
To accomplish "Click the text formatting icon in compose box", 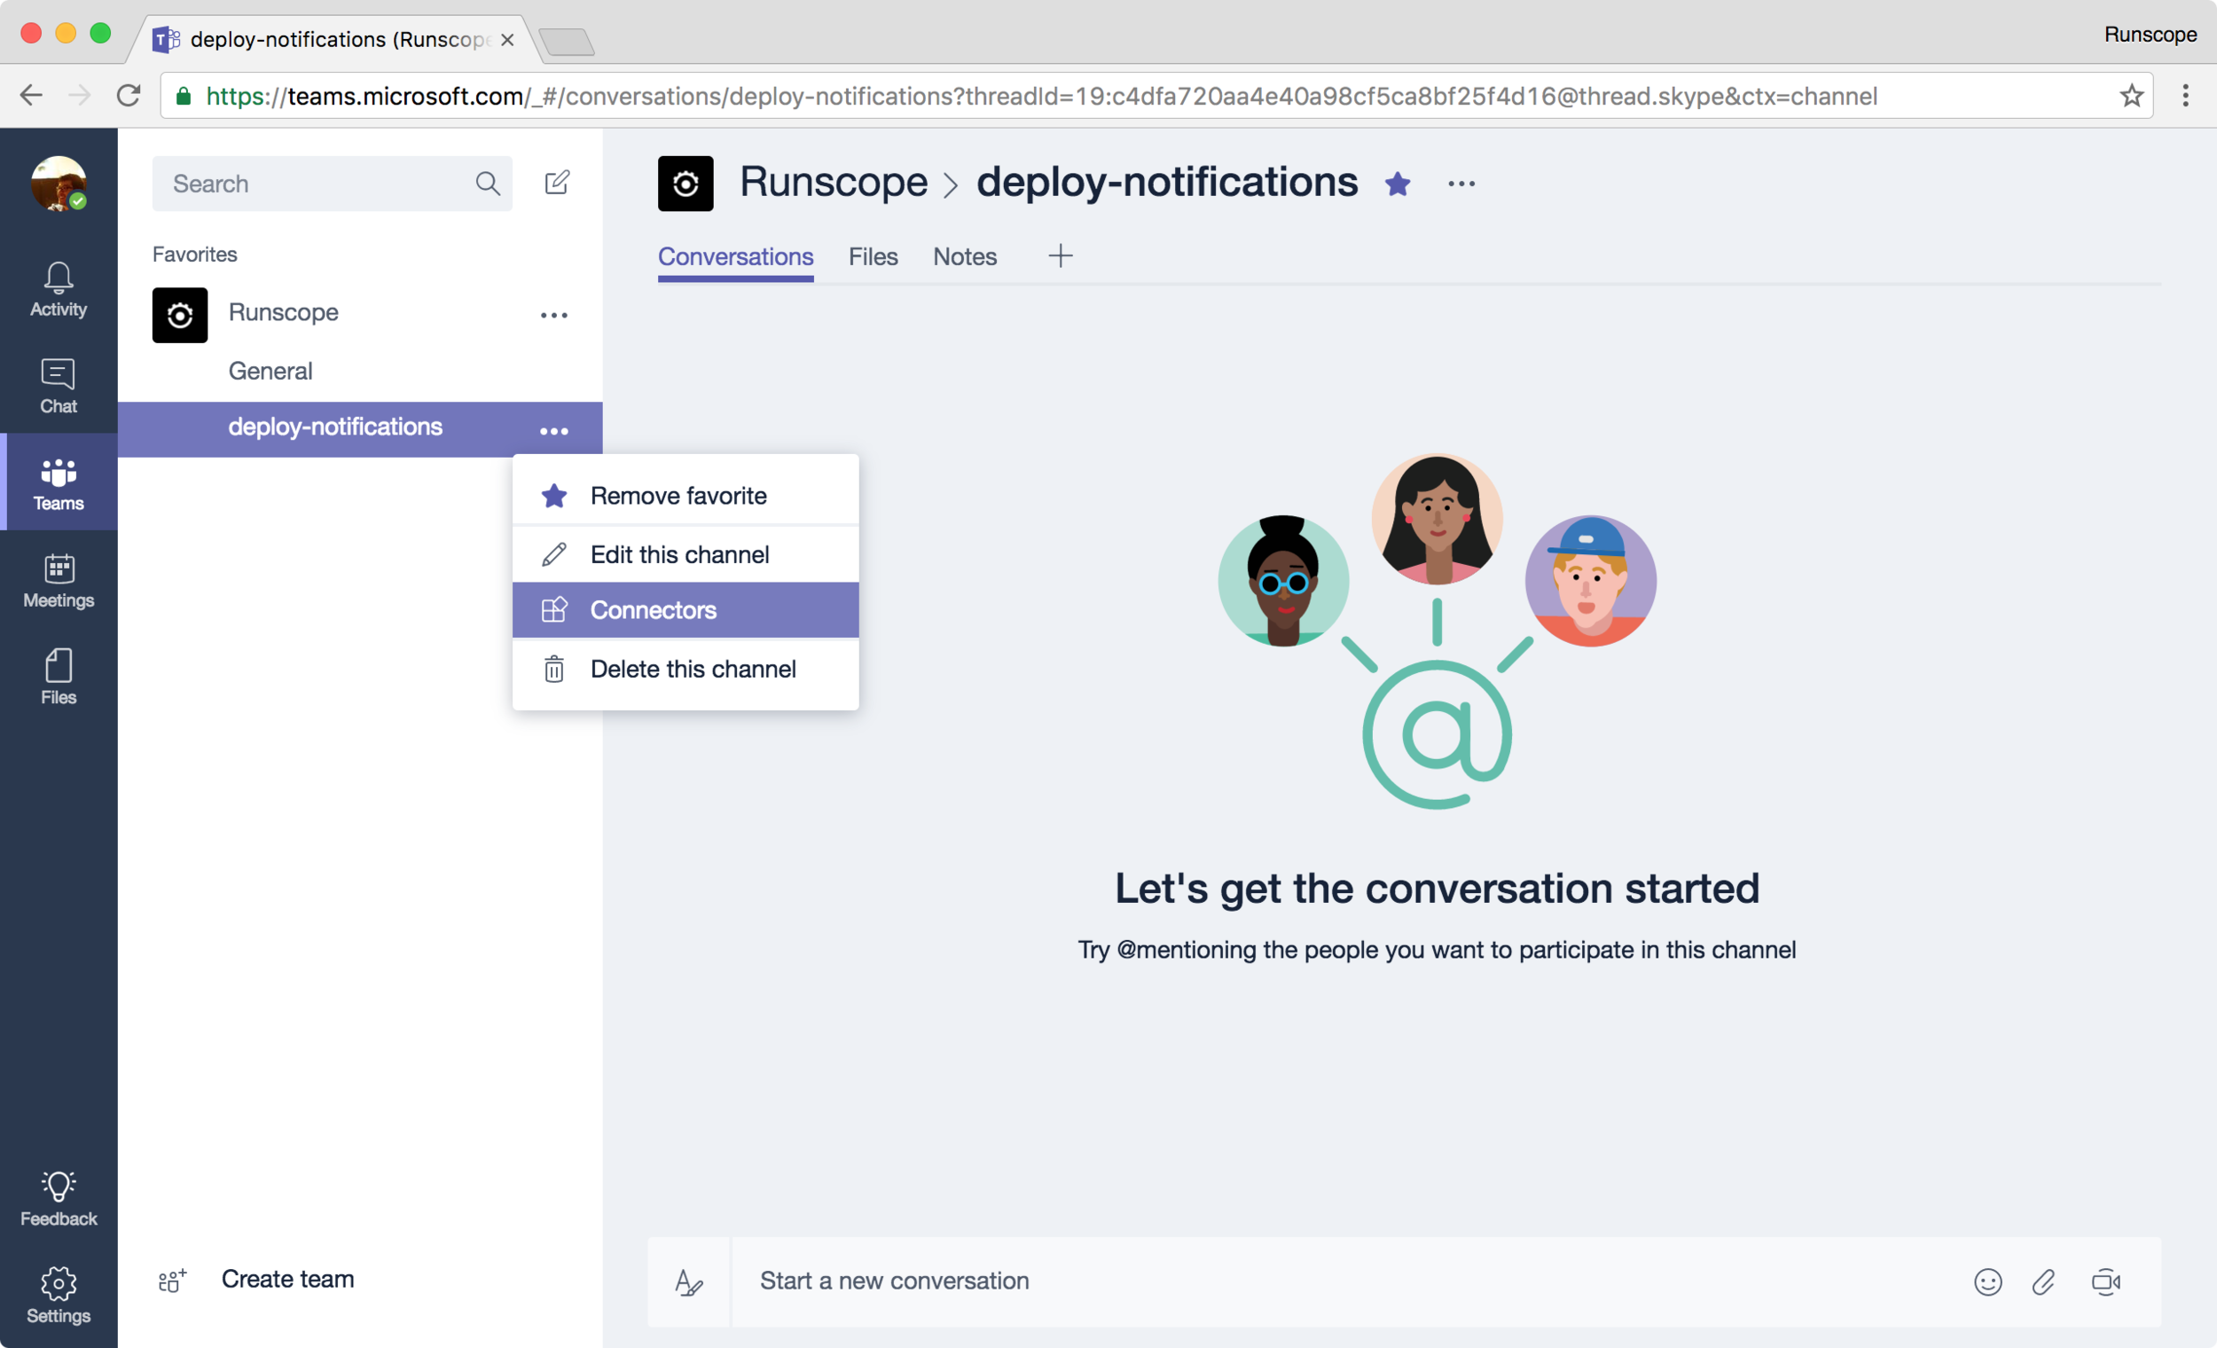I will 688,1281.
